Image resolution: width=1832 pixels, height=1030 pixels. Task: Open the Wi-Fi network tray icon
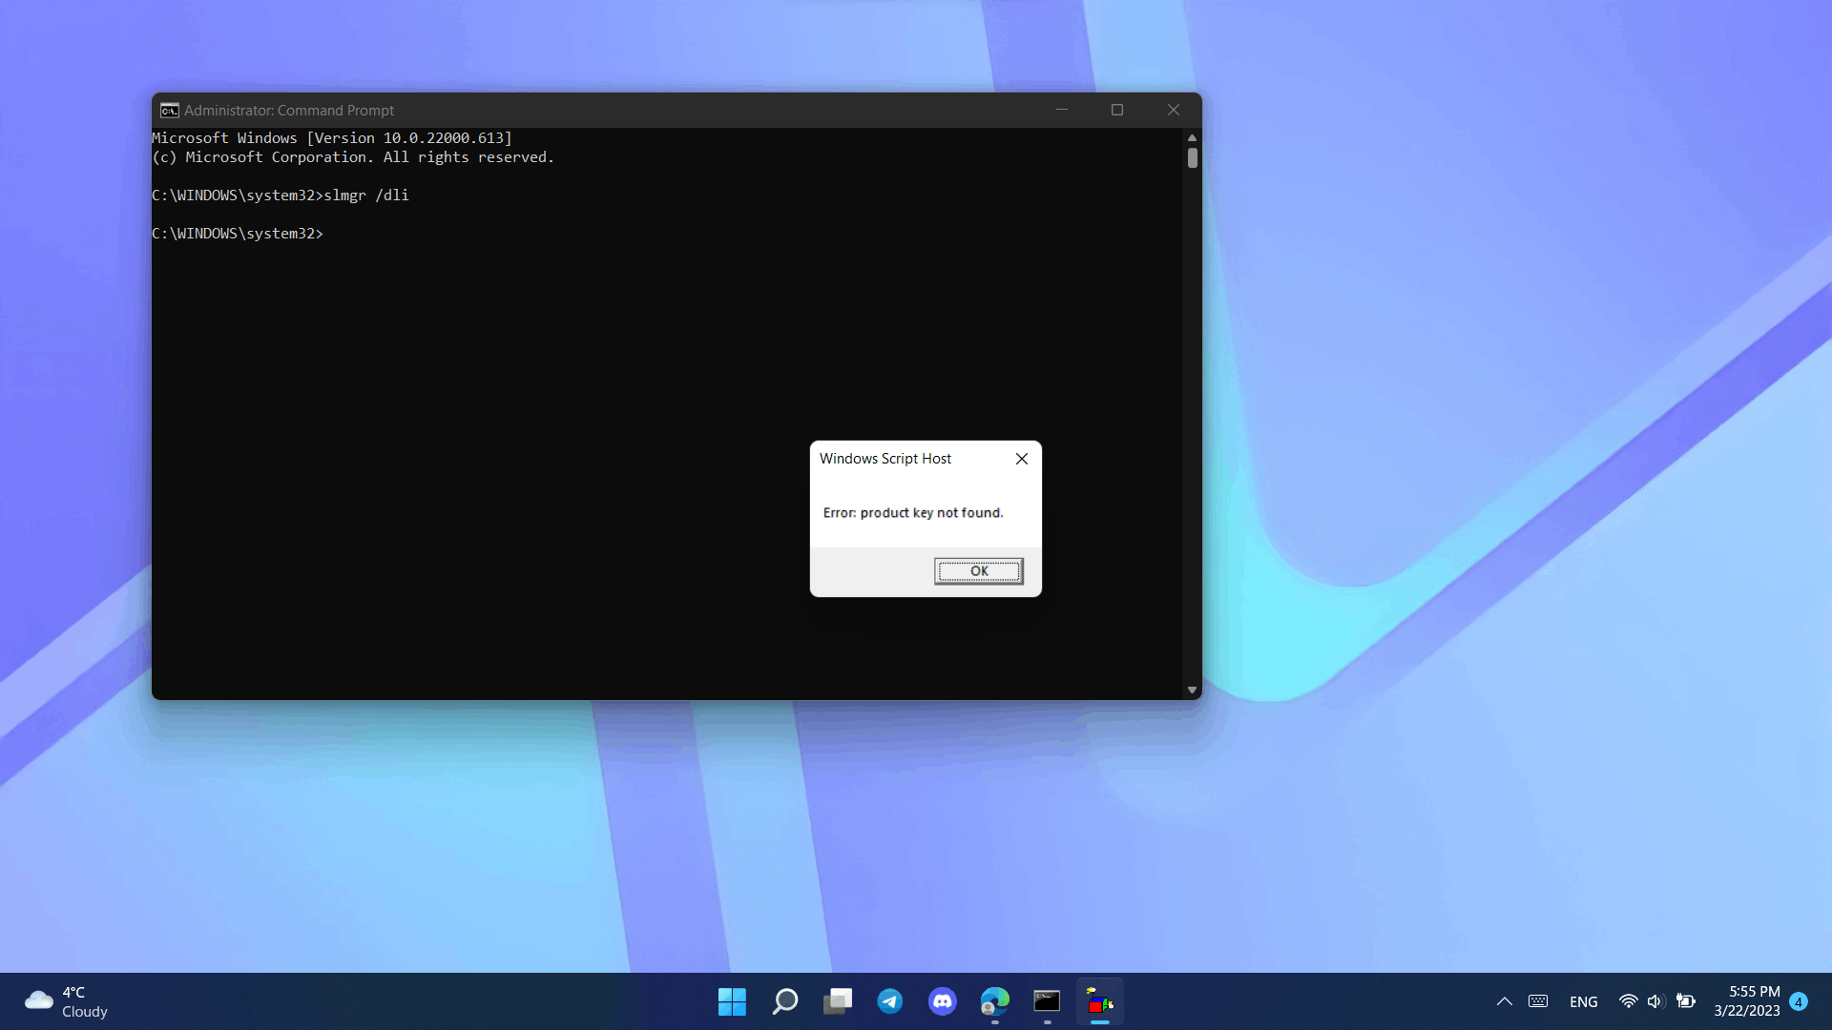click(x=1629, y=1001)
